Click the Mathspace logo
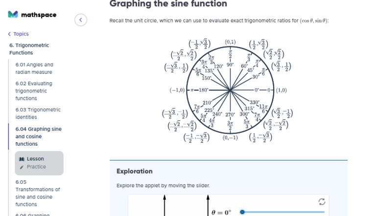Viewport: 376px width, 216px height. (32, 15)
